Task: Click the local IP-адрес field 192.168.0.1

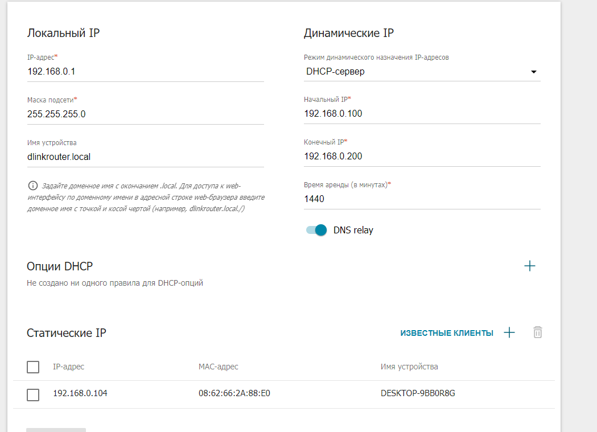Action: (146, 72)
